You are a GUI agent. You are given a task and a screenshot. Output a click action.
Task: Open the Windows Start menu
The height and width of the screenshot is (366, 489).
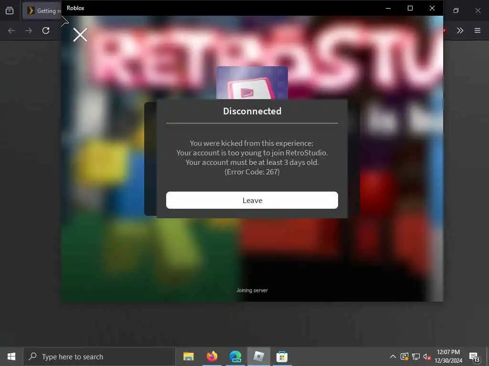click(x=11, y=356)
